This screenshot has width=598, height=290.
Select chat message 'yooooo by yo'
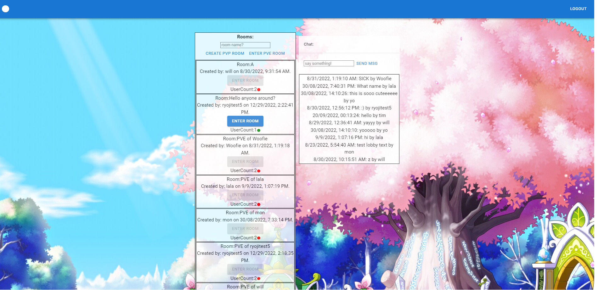click(x=349, y=130)
